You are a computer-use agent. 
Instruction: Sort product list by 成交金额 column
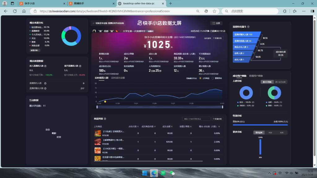click(x=168, y=126)
